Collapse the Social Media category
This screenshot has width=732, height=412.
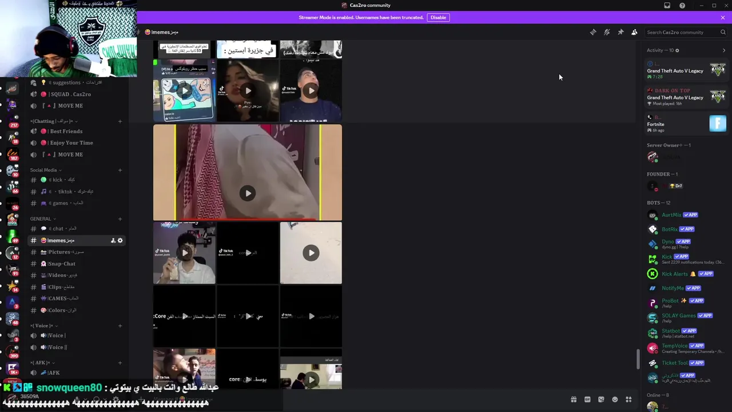pos(45,170)
